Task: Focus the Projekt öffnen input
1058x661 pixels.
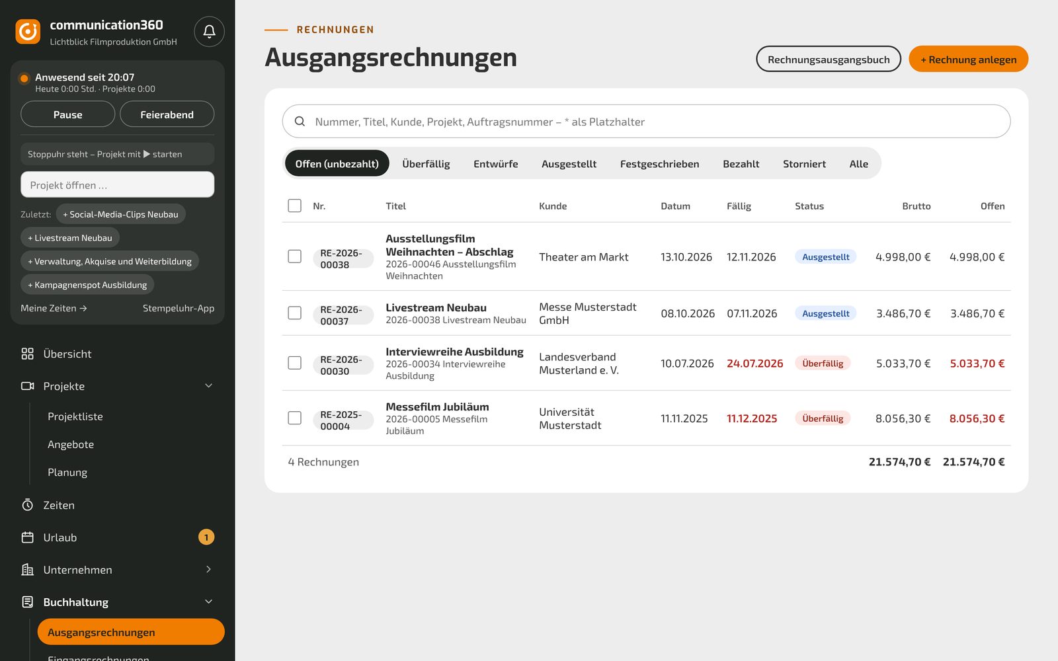Action: click(117, 184)
